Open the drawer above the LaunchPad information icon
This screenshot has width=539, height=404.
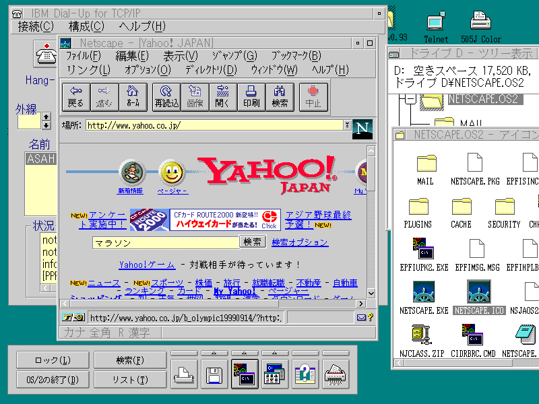305,353
